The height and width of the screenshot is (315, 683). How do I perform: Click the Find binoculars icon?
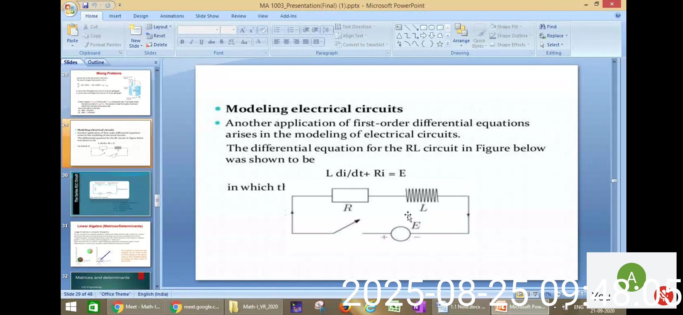point(543,27)
